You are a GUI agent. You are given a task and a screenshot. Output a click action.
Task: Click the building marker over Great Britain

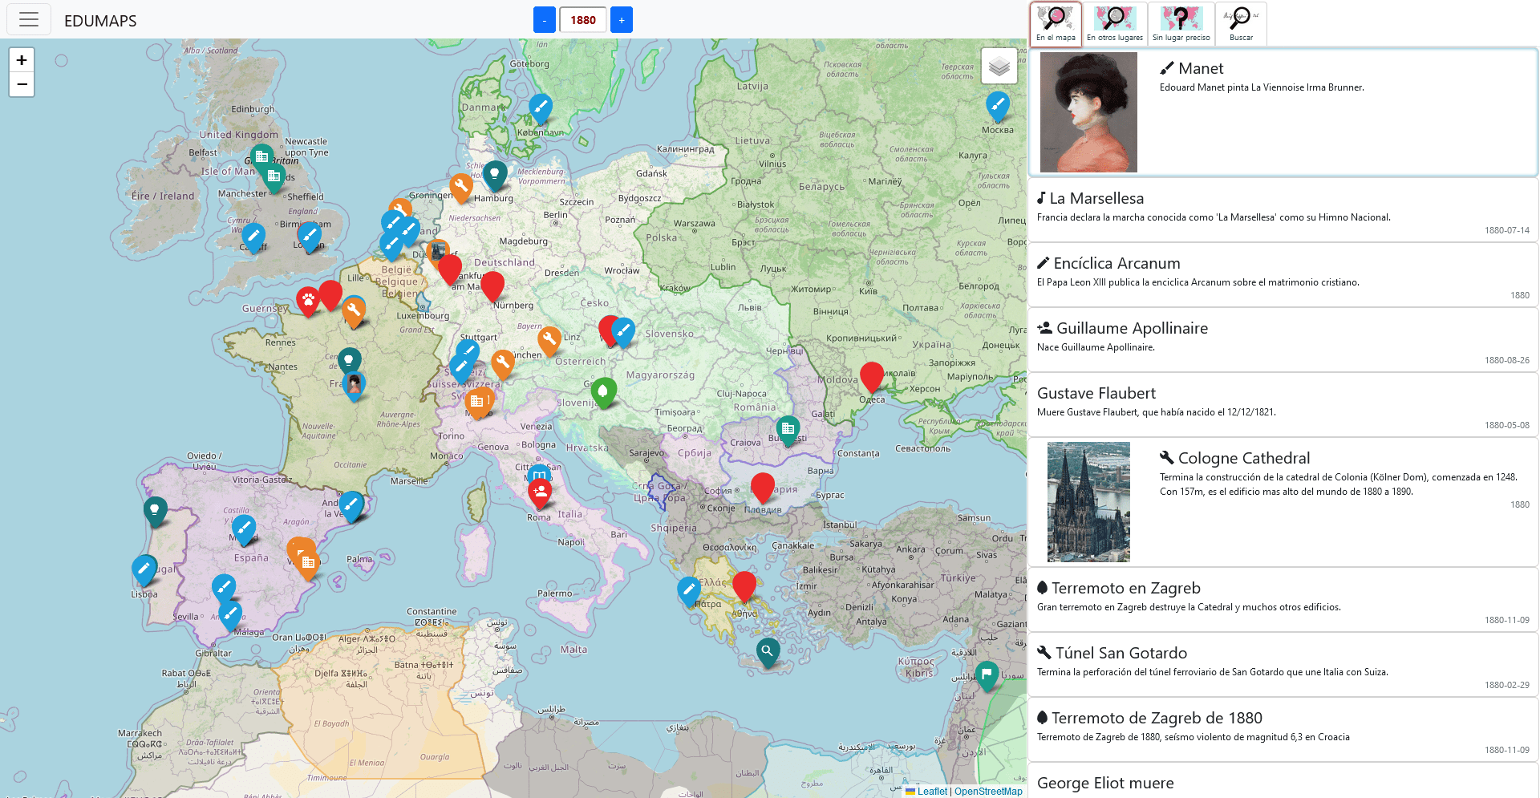pyautogui.click(x=261, y=157)
